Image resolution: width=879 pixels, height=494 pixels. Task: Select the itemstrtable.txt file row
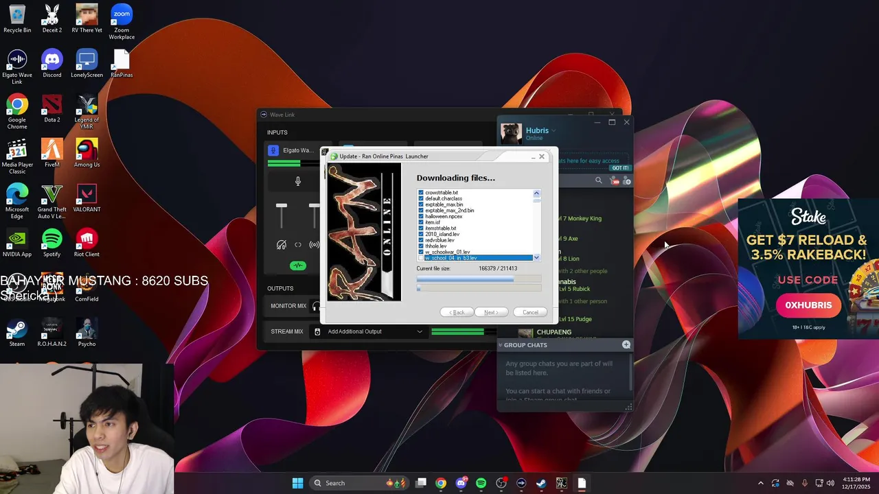pyautogui.click(x=440, y=228)
